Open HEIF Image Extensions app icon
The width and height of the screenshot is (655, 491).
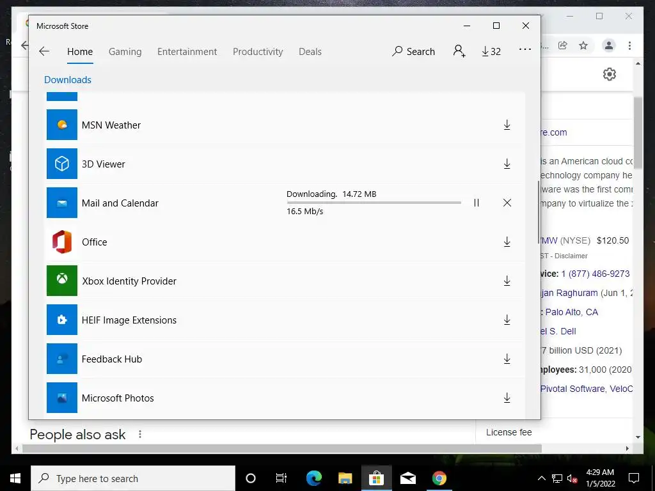point(62,320)
